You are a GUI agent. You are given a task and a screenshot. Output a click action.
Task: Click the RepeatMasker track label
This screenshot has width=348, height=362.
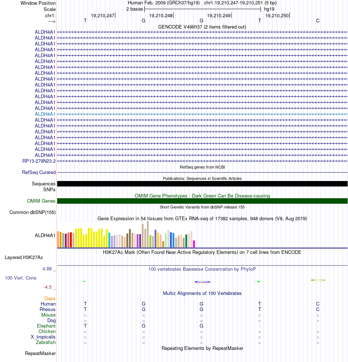pos(40,354)
